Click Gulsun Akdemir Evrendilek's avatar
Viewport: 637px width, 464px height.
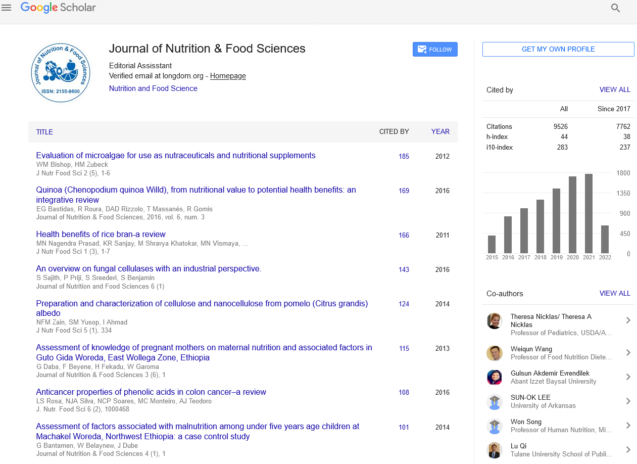494,378
